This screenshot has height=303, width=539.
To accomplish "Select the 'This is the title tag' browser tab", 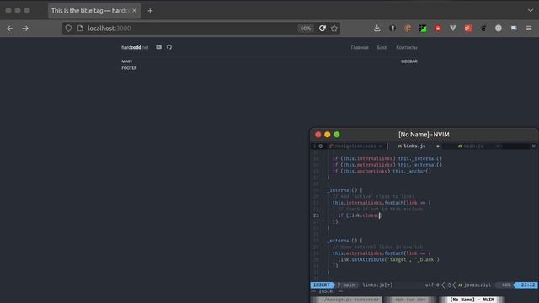I will [x=94, y=11].
